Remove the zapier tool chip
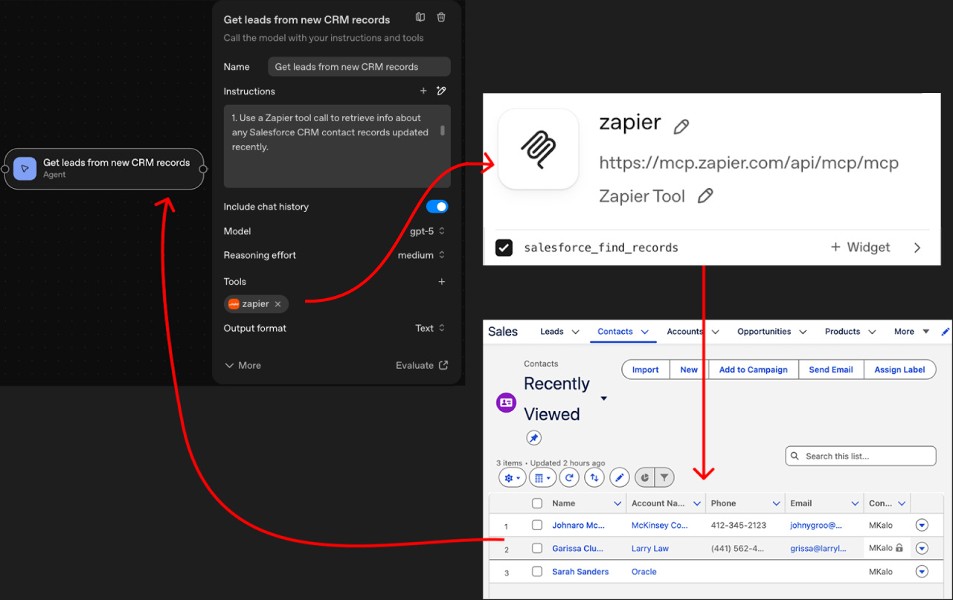The height and width of the screenshot is (600, 953). point(277,304)
